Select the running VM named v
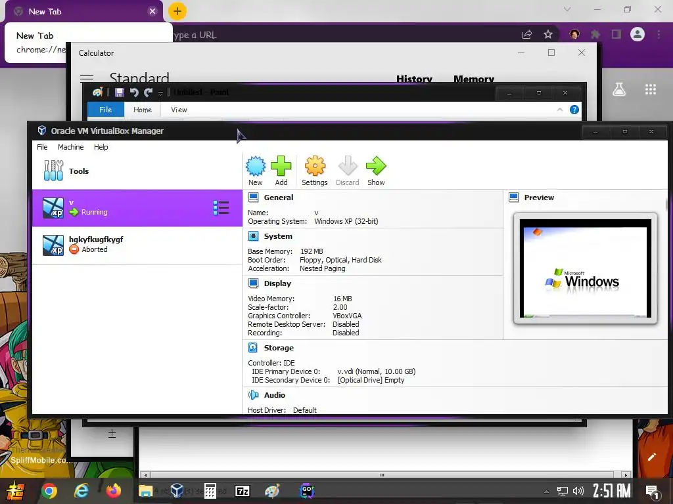The width and height of the screenshot is (673, 504). 137,208
